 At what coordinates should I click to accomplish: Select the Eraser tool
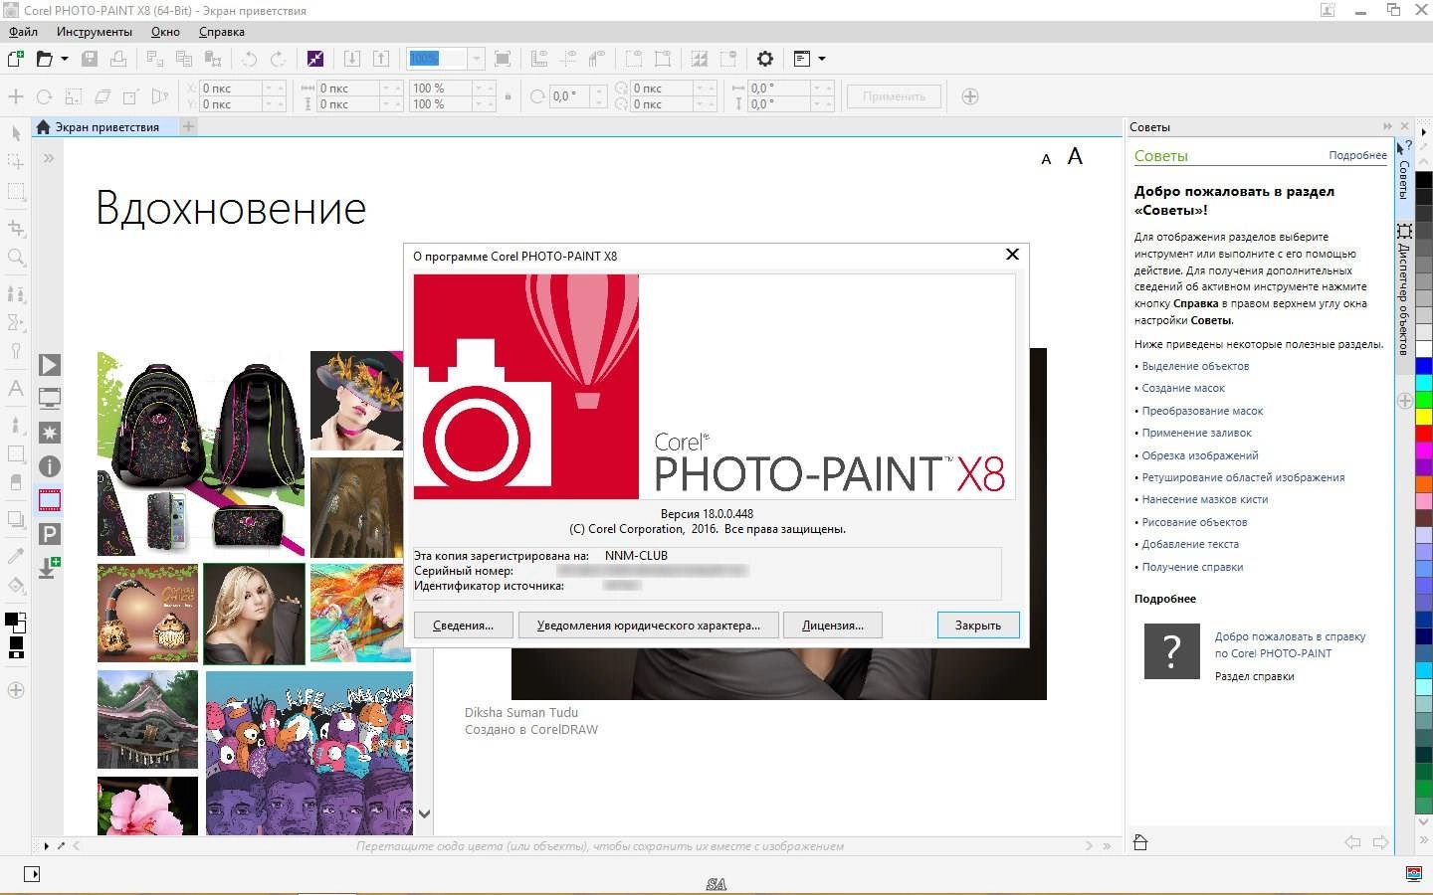(x=16, y=482)
